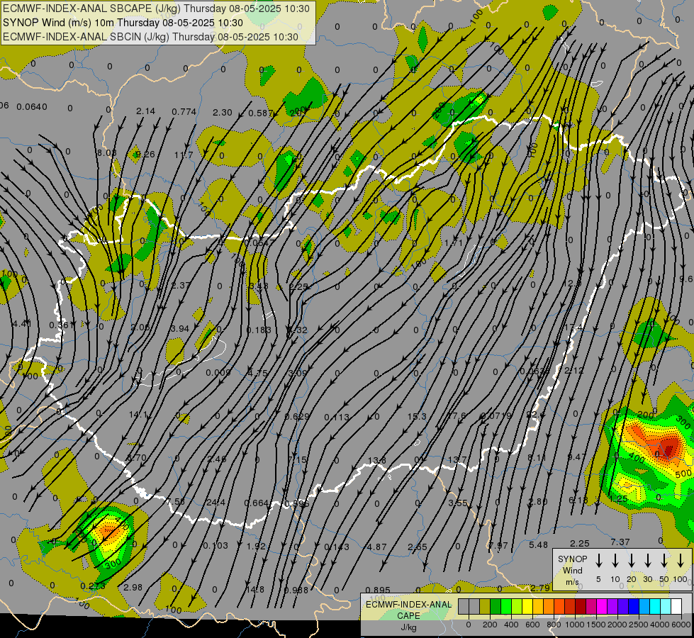Viewport: 694px width, 638px height.
Task: Click the SBCIN value 0.629
Action: coord(297,416)
